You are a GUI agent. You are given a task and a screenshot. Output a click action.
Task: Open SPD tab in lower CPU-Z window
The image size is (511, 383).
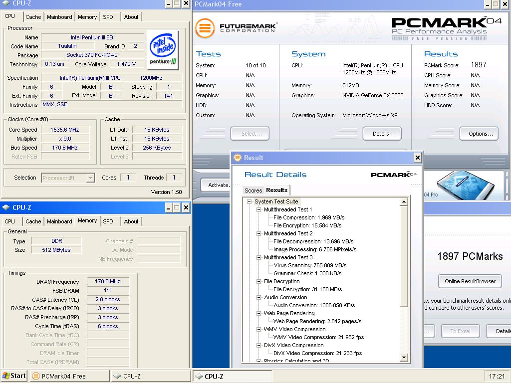click(x=108, y=221)
